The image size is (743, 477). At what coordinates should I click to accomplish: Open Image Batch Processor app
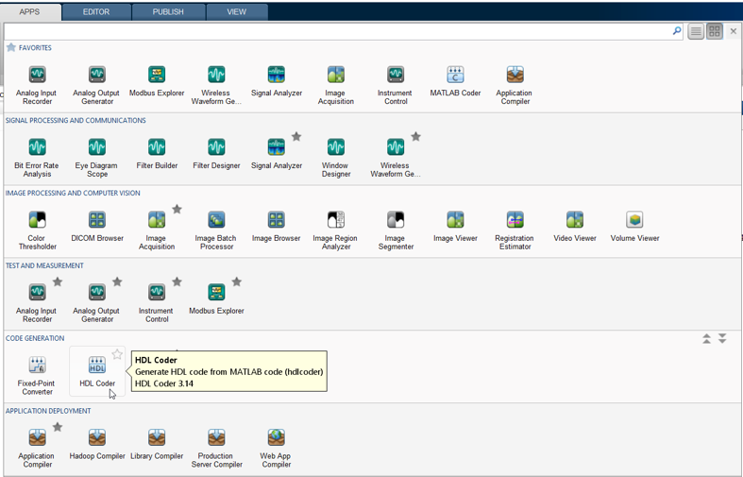[x=216, y=230]
